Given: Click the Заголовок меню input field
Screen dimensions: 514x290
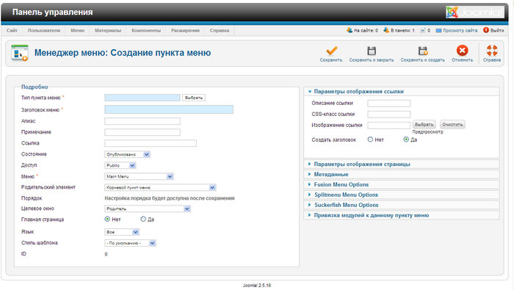Looking at the screenshot, I should 169,109.
